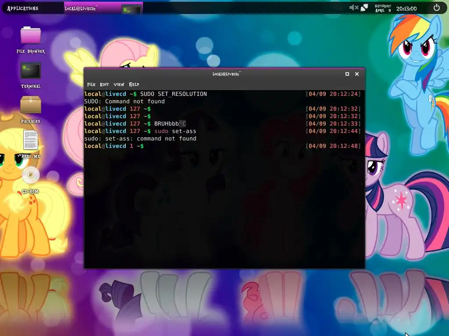Open the terminal View menu
The width and height of the screenshot is (449, 336).
tap(119, 84)
